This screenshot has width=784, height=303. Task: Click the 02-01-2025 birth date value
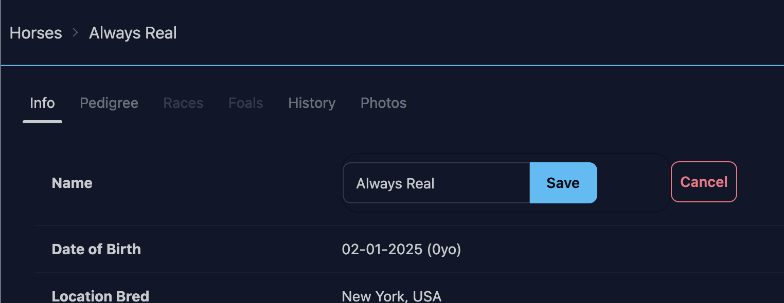(401, 250)
